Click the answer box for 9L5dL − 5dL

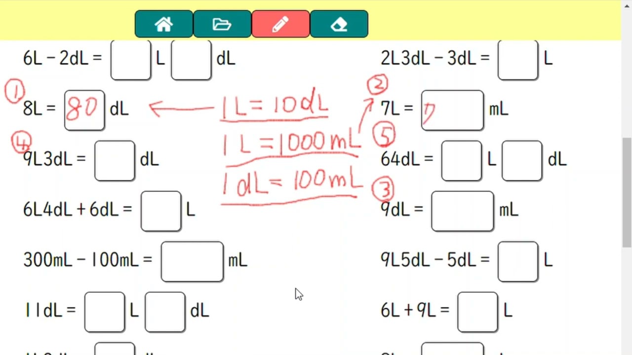coord(518,261)
